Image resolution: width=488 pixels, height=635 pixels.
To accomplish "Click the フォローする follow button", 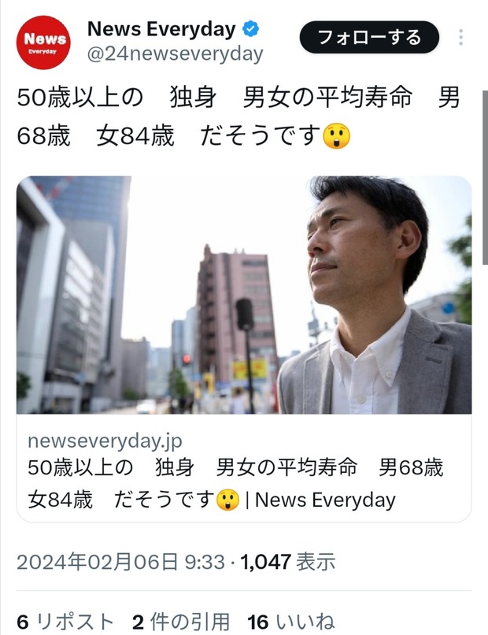I will (369, 37).
